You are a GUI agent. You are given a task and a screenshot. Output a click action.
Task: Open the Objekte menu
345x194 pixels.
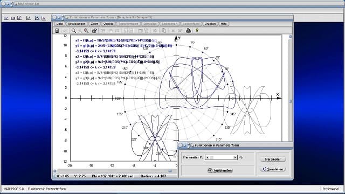(108, 24)
